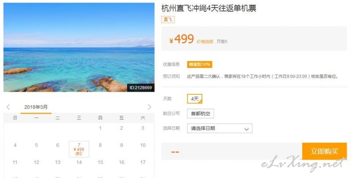Open the 价格说明 price explanation link

(x=205, y=42)
